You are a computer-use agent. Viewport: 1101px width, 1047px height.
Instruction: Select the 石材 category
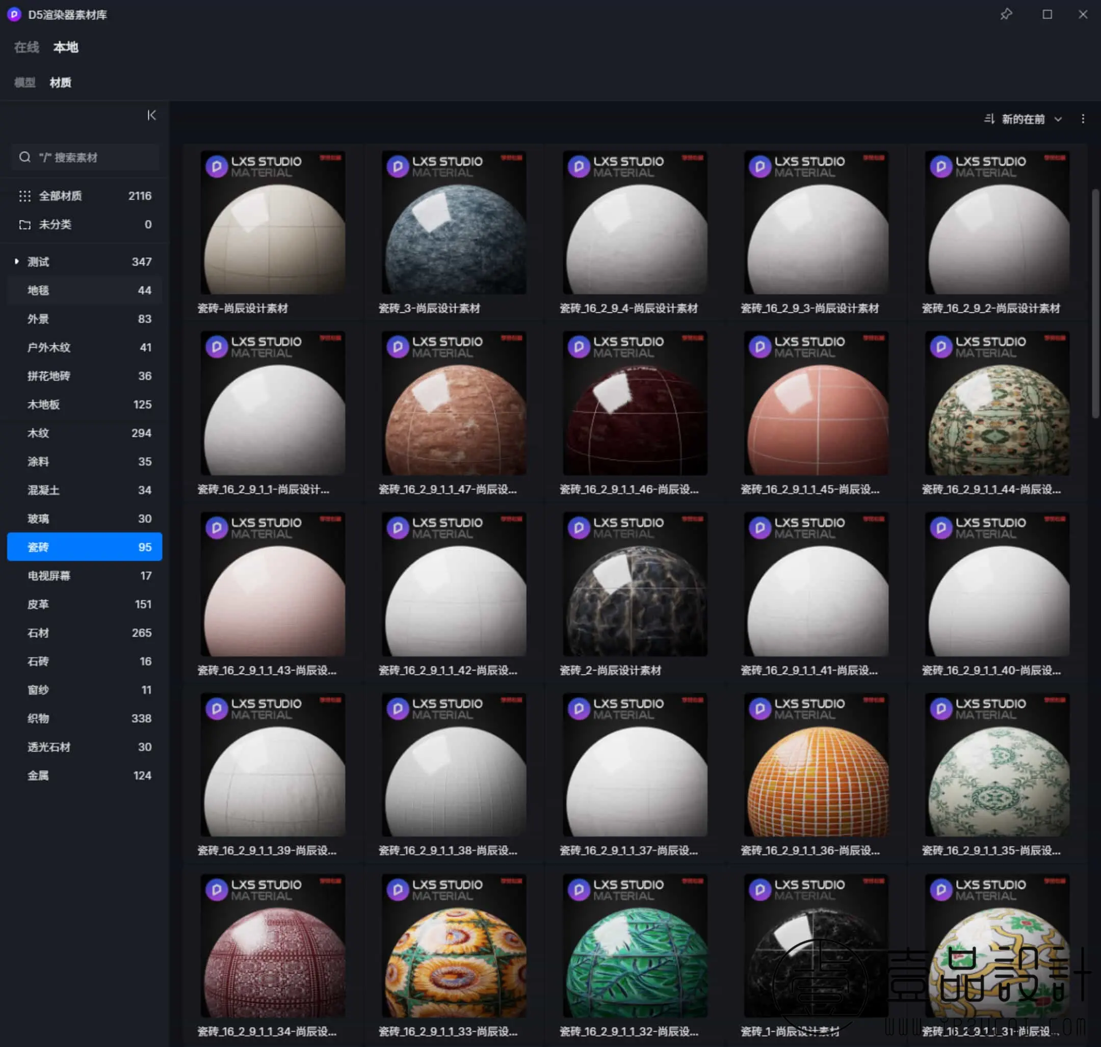pos(38,633)
